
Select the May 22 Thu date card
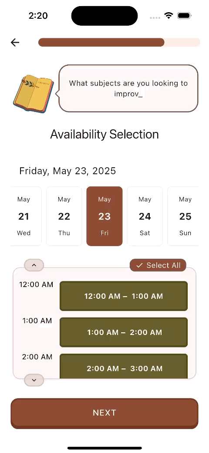click(x=64, y=216)
